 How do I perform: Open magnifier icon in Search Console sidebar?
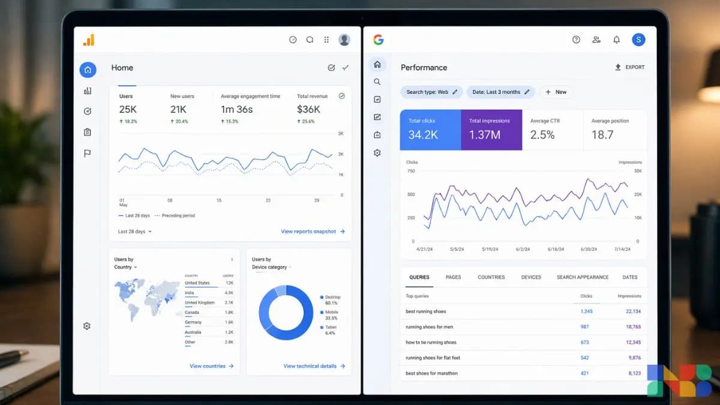point(377,82)
